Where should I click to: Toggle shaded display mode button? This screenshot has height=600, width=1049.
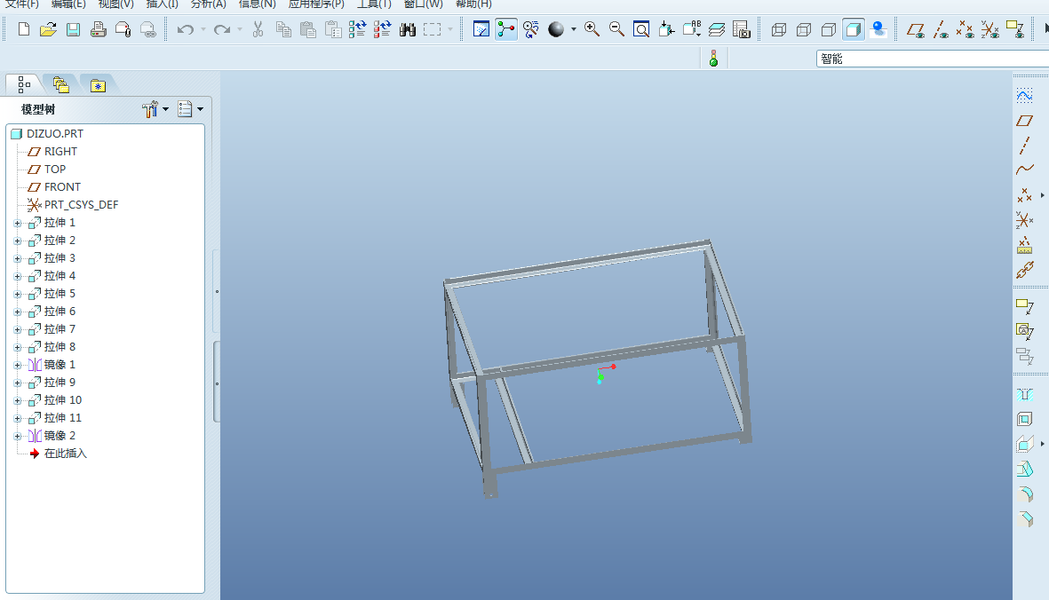click(853, 29)
